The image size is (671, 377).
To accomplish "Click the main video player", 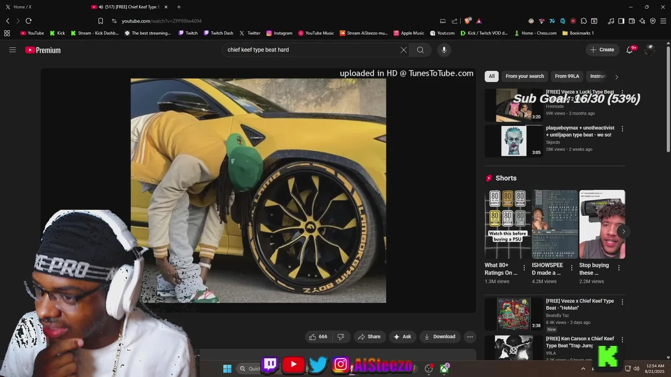I will coord(258,191).
